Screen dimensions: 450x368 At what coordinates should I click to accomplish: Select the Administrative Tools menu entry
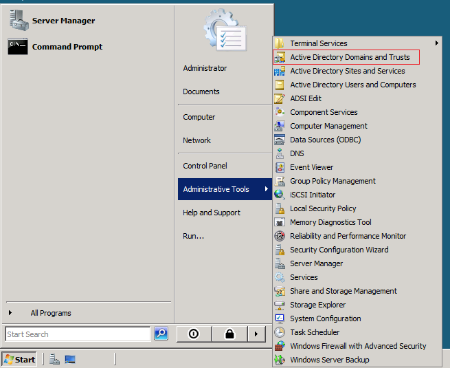225,189
